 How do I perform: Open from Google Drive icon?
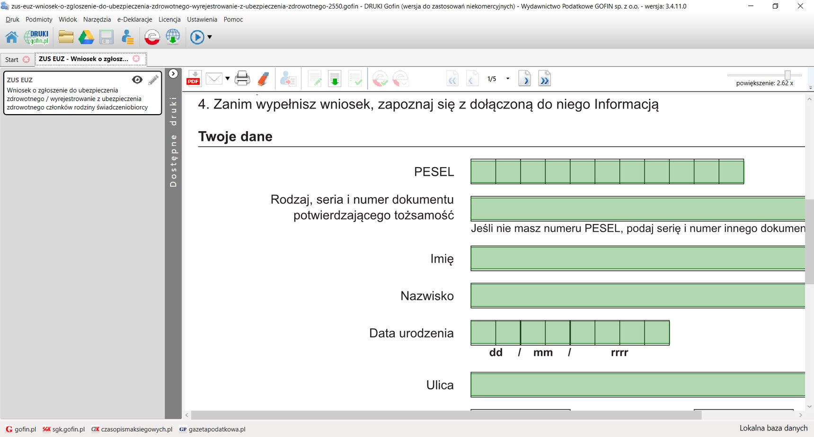tap(86, 37)
